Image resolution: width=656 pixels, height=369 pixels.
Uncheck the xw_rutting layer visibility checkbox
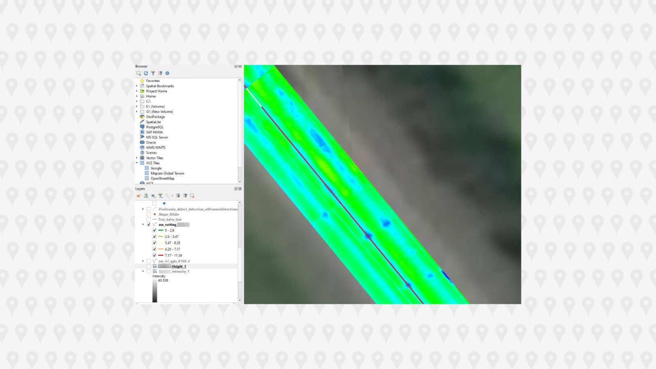click(x=149, y=225)
